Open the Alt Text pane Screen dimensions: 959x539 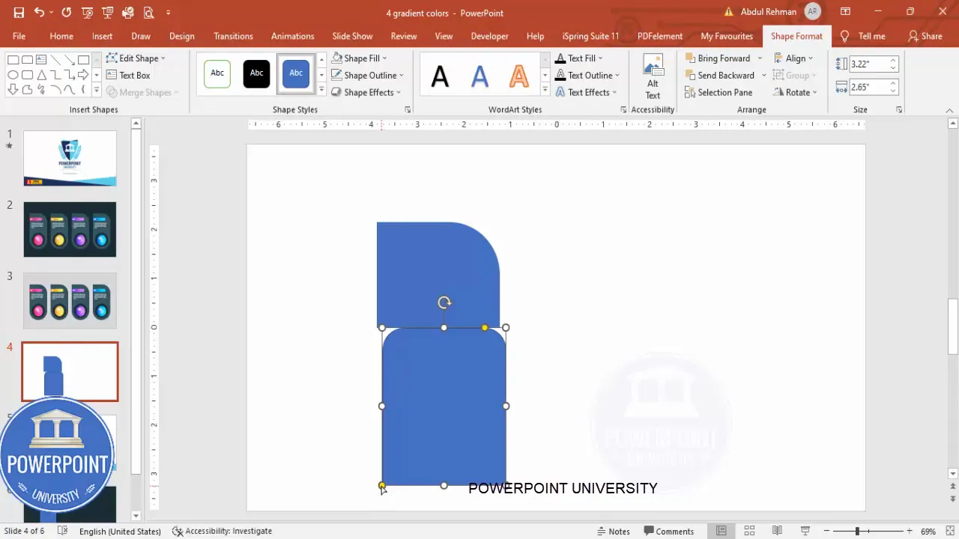point(653,76)
